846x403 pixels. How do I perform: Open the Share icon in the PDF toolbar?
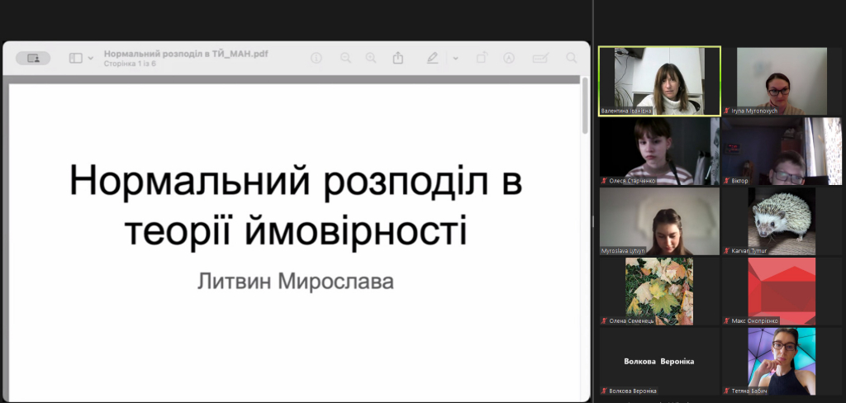pyautogui.click(x=398, y=59)
